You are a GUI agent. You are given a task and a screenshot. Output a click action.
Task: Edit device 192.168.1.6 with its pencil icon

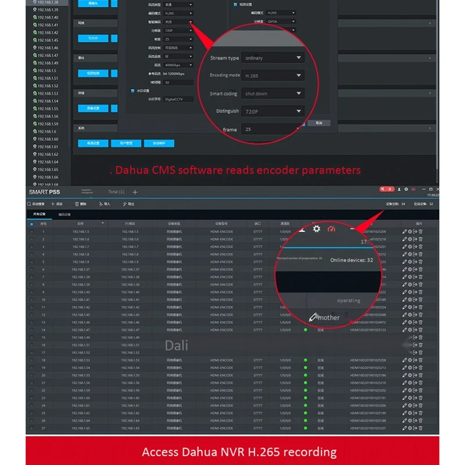point(405,239)
